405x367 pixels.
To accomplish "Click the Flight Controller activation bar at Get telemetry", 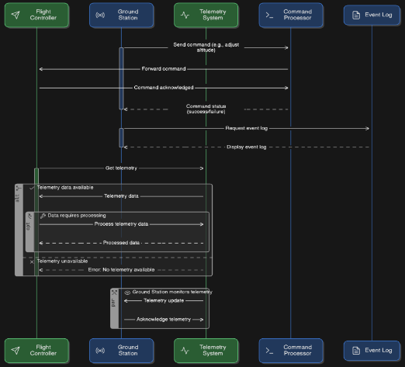I will 36,222.
